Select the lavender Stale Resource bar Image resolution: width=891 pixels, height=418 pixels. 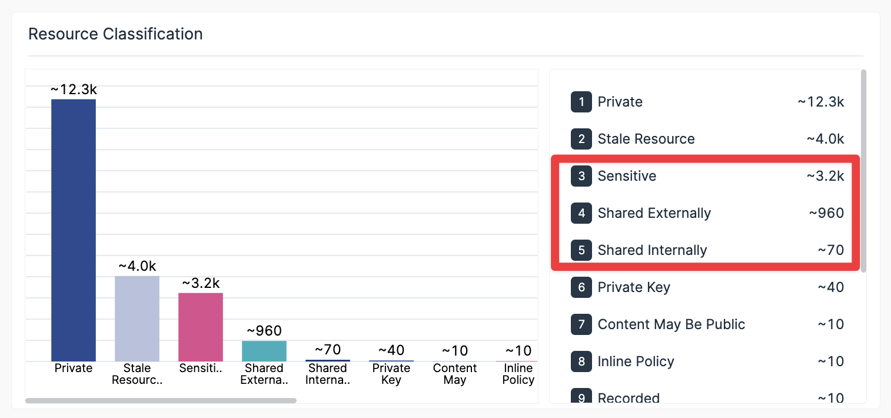pos(137,319)
